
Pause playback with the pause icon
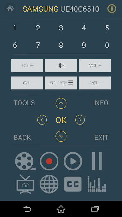97,161
